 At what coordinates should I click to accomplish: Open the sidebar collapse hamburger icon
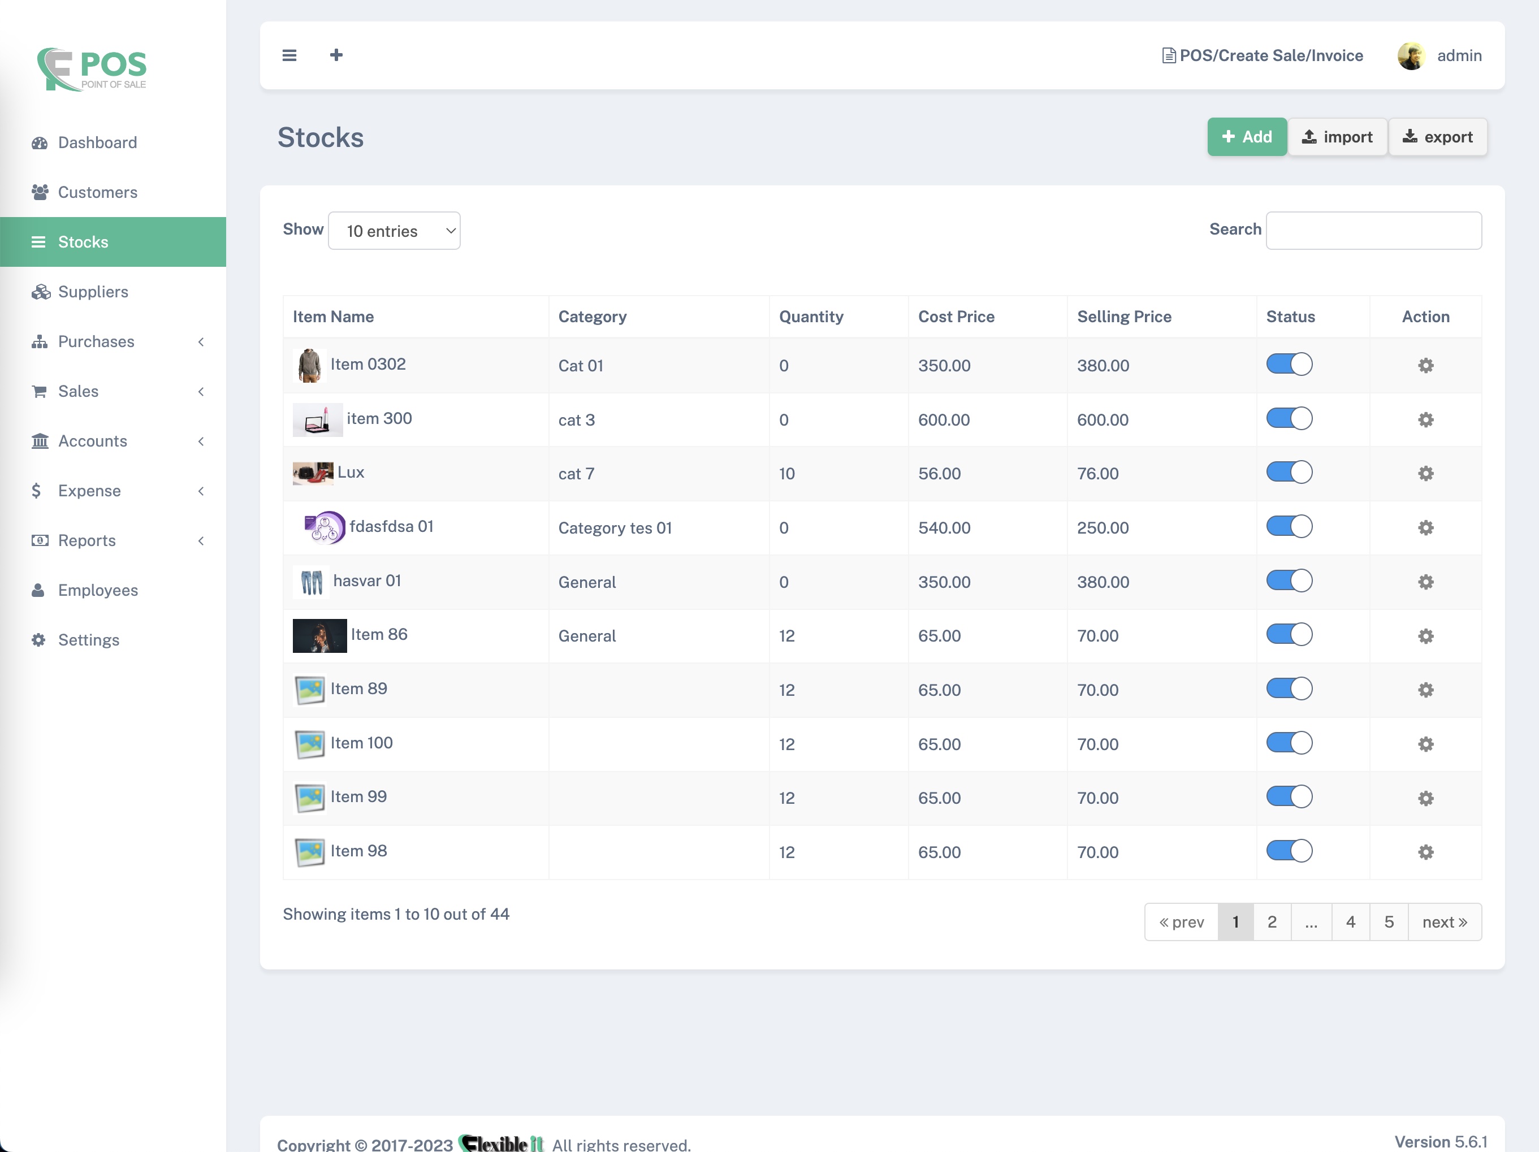[x=289, y=55]
